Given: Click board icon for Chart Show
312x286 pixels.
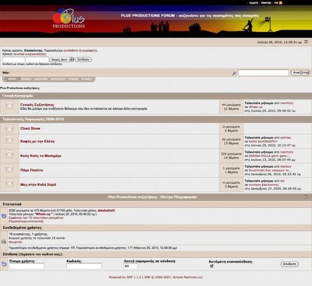Looking at the screenshot, I should click(9, 129).
